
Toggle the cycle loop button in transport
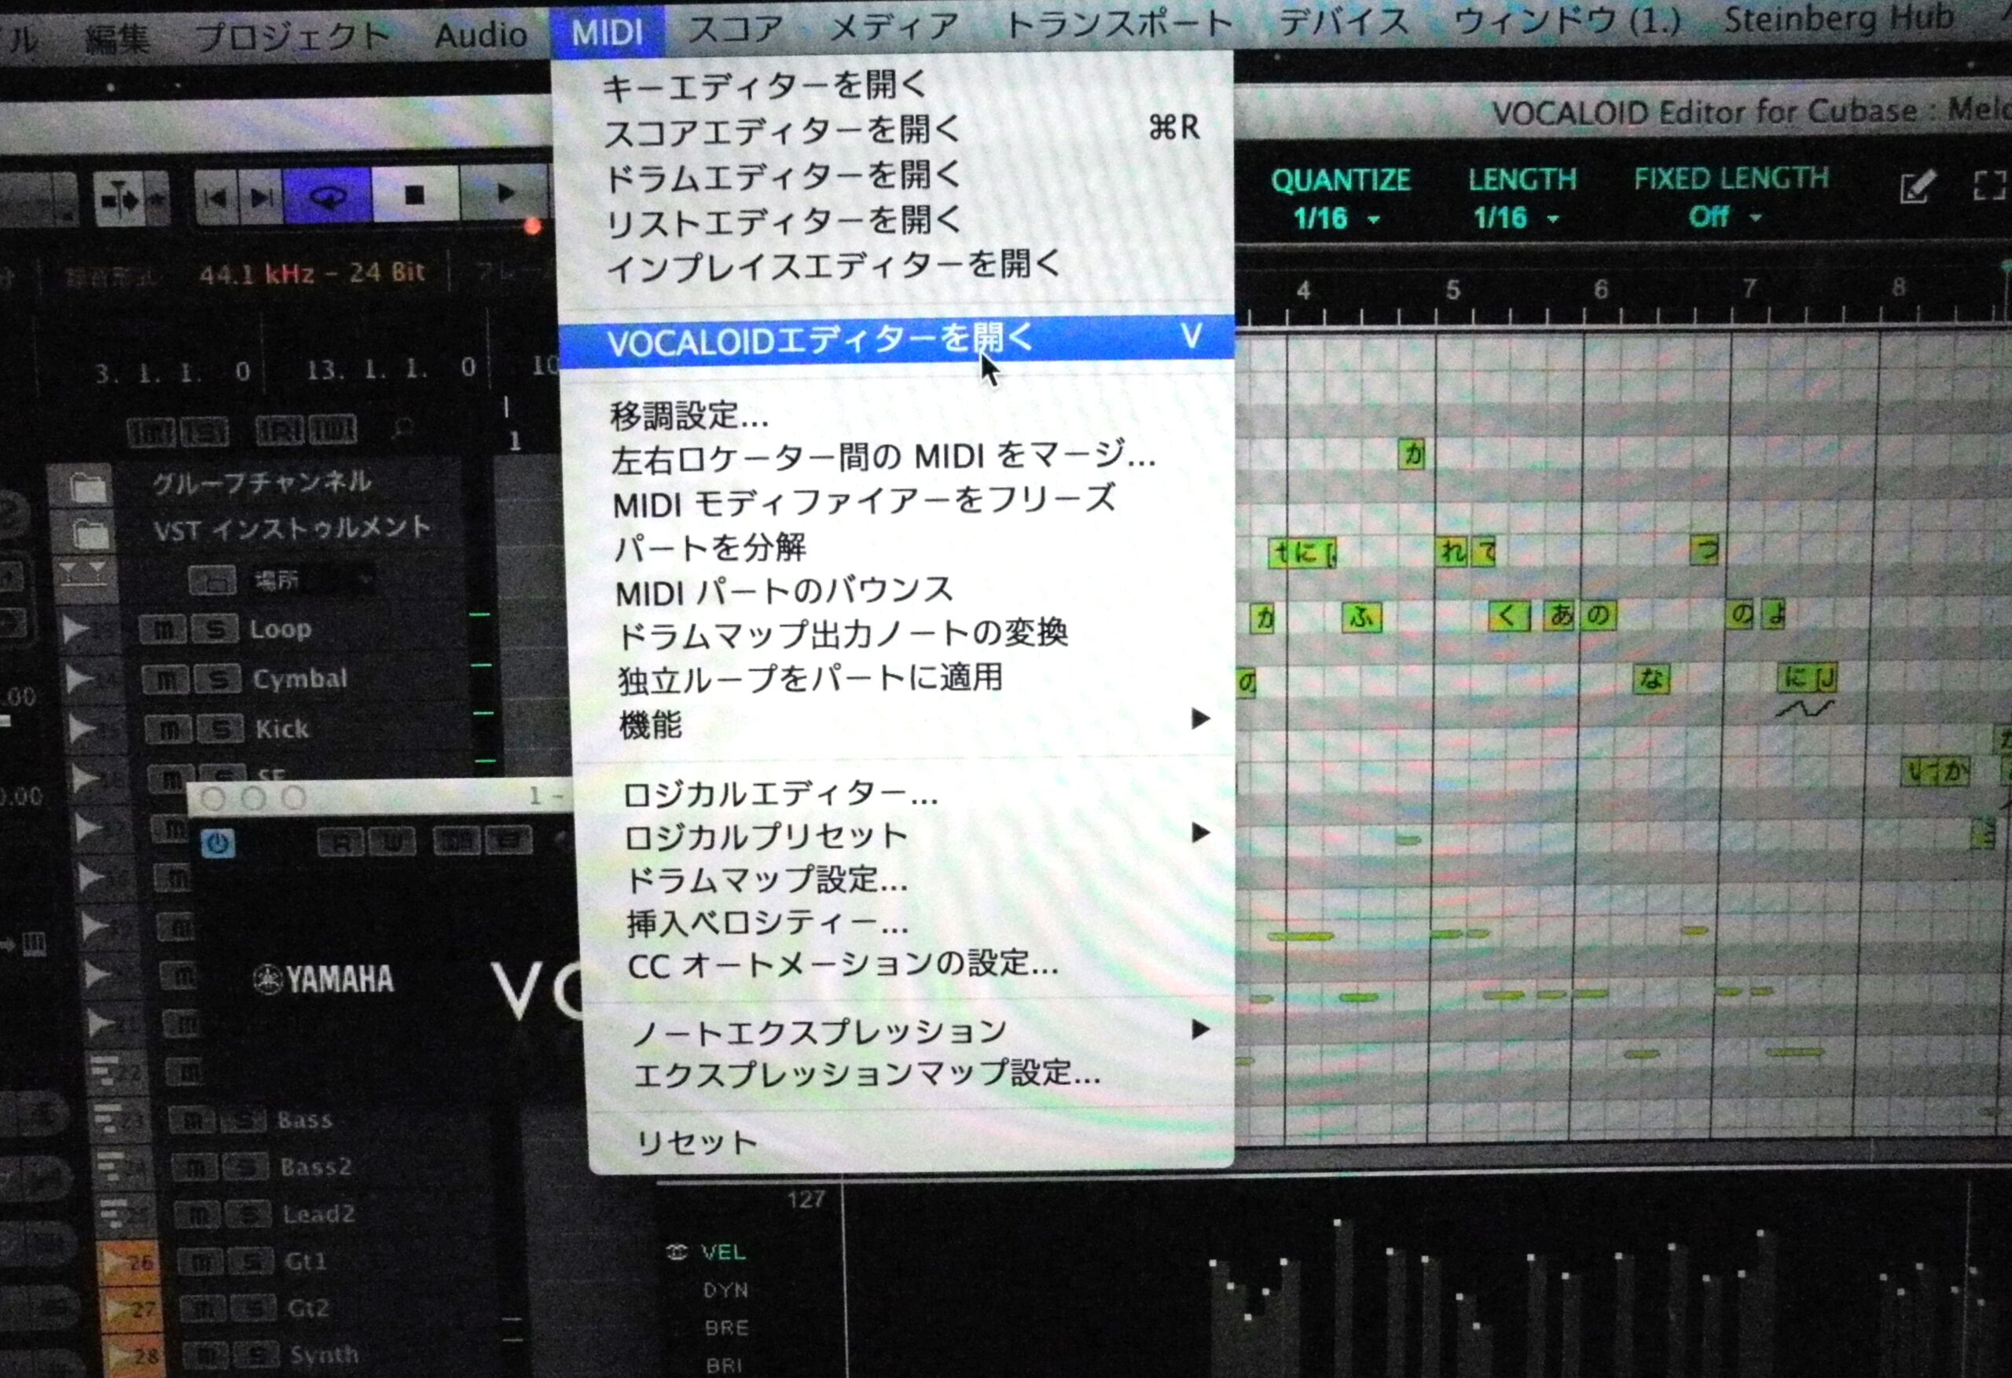click(328, 196)
